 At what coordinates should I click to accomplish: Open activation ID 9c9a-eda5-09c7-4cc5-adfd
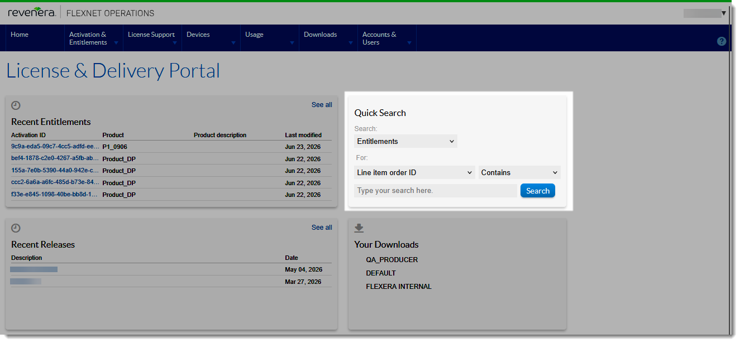click(55, 147)
